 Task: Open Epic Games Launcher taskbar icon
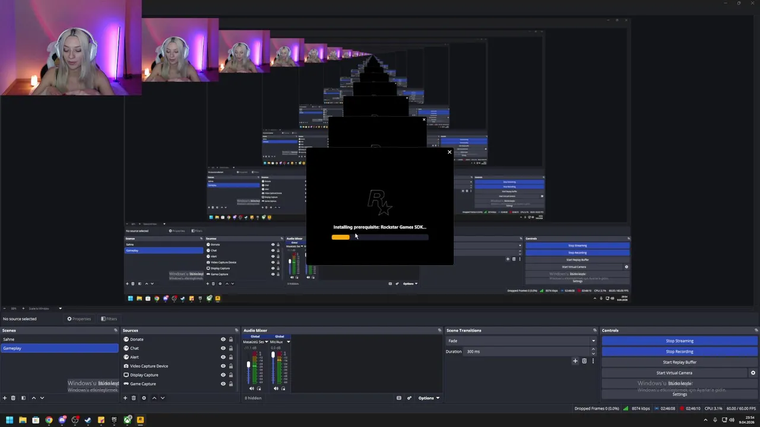click(114, 420)
